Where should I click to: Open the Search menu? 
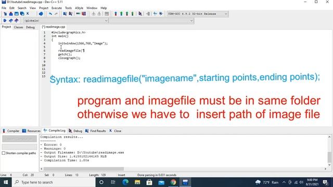tap(22, 8)
